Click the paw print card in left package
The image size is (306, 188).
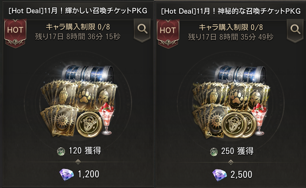pos(87,95)
